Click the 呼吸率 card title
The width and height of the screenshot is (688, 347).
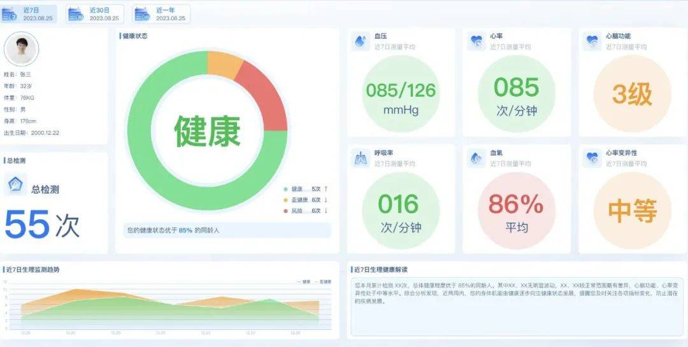click(x=383, y=153)
